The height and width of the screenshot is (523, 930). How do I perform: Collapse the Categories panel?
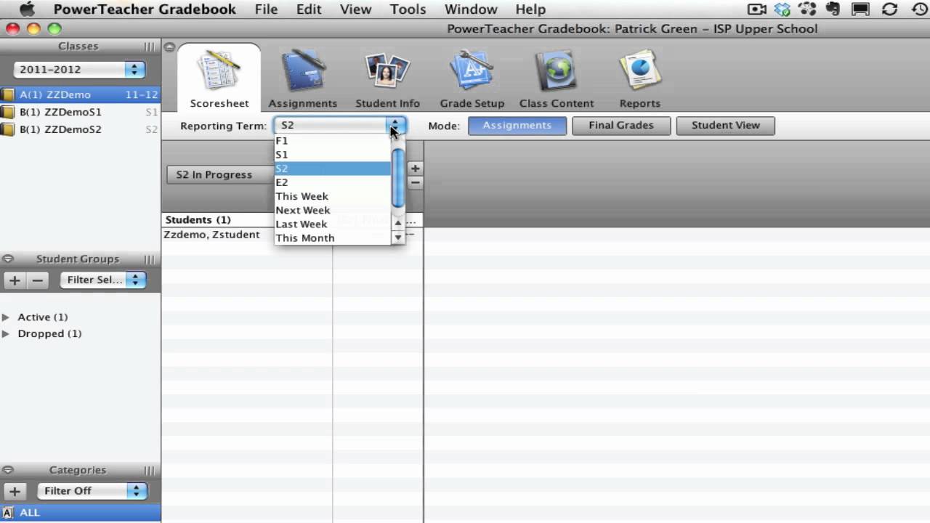(x=8, y=470)
